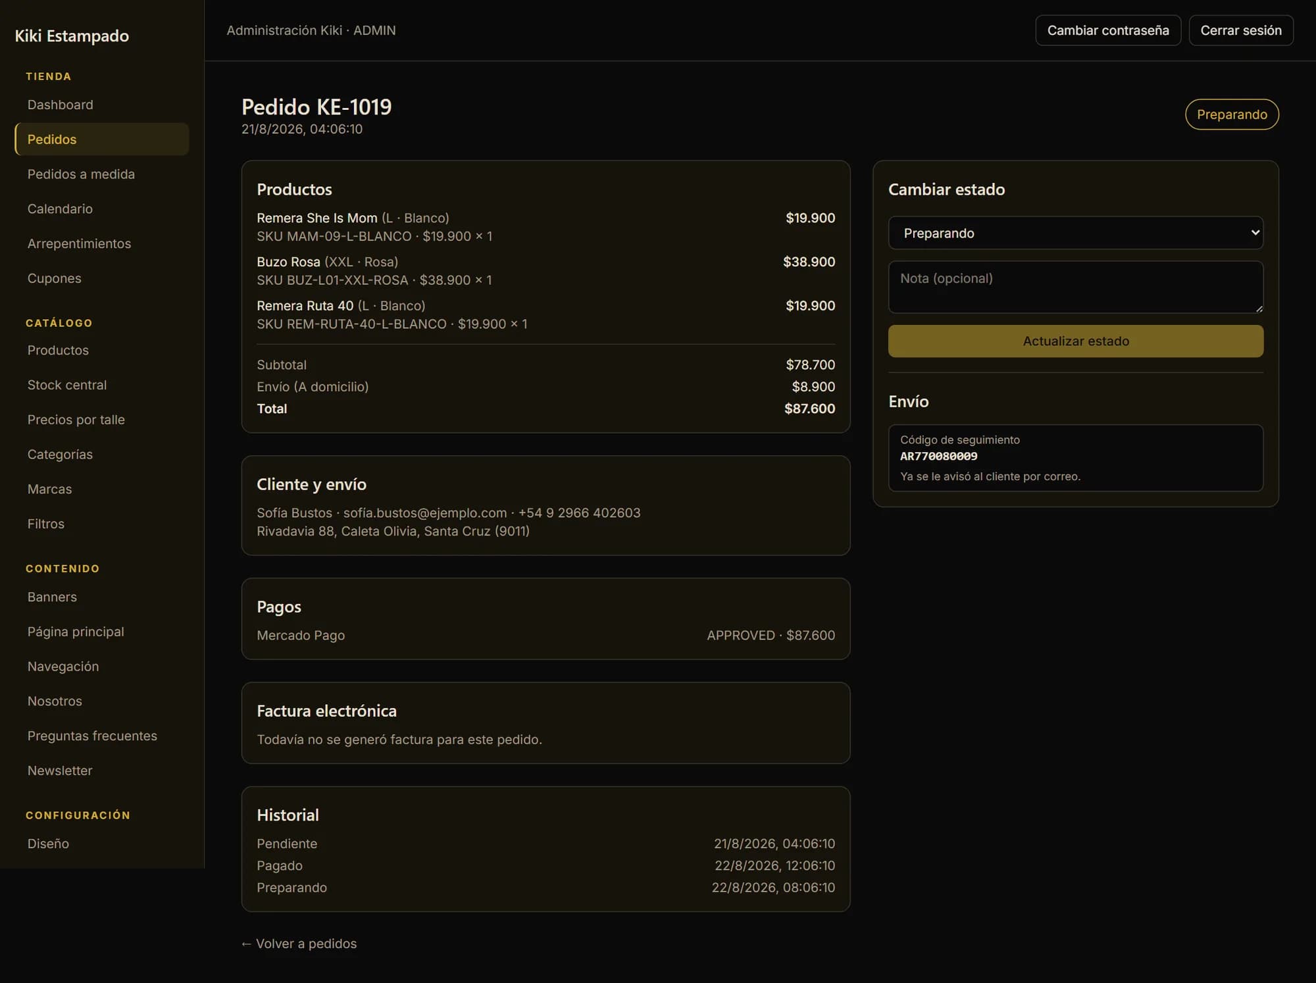The height and width of the screenshot is (983, 1316).
Task: Click order date 21/8/2026, 04:06:10 under title
Action: (302, 129)
